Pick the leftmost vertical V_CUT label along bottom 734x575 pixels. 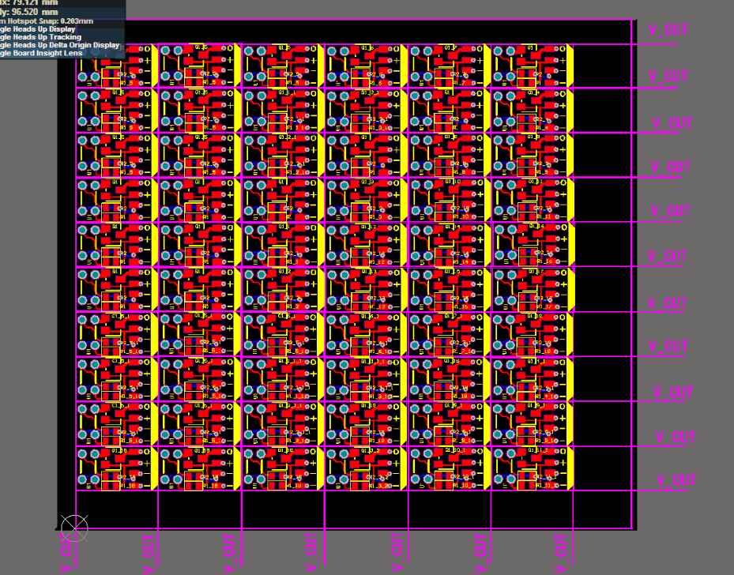coord(67,552)
